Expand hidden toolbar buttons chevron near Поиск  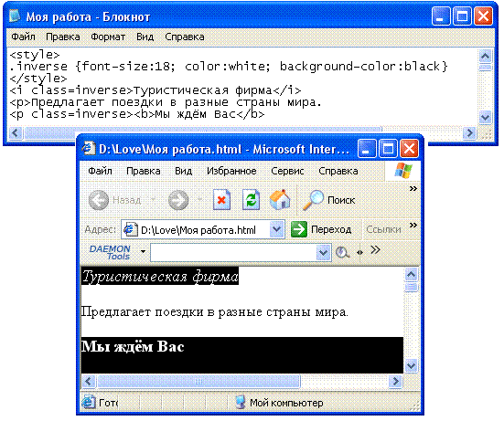tap(413, 188)
